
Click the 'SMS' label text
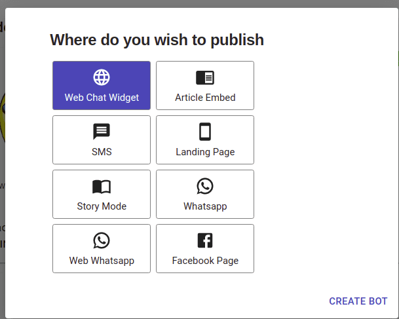(x=102, y=152)
